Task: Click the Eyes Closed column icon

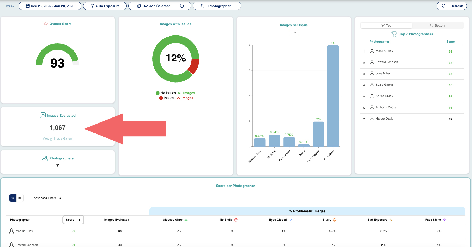Action: (290, 220)
